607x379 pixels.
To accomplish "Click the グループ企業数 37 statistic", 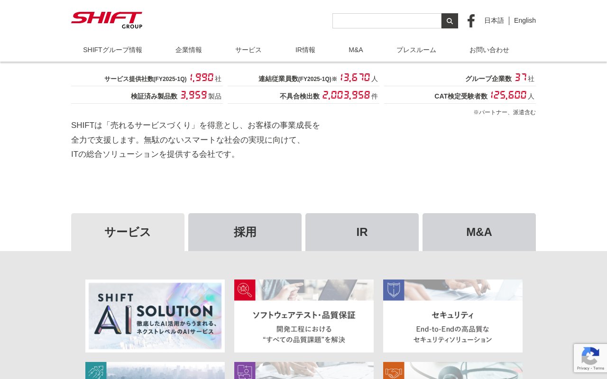I will pyautogui.click(x=460, y=78).
